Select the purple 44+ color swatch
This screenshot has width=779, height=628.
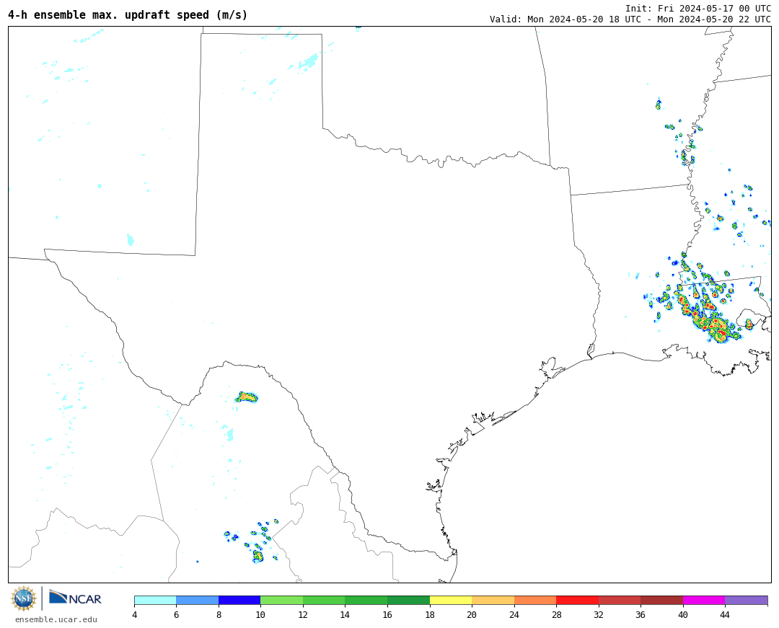pyautogui.click(x=747, y=600)
